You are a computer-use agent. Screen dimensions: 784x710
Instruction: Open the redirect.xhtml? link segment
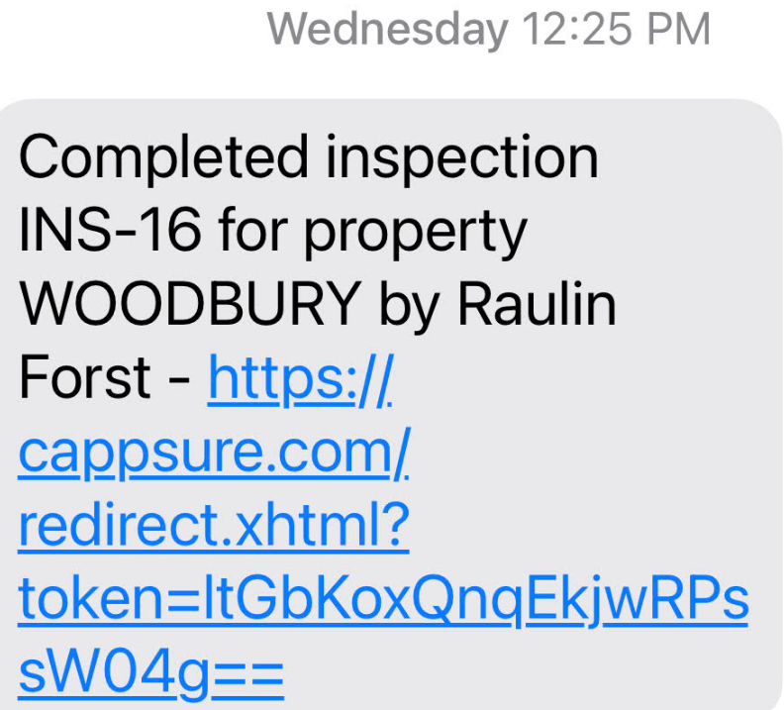[x=214, y=526]
